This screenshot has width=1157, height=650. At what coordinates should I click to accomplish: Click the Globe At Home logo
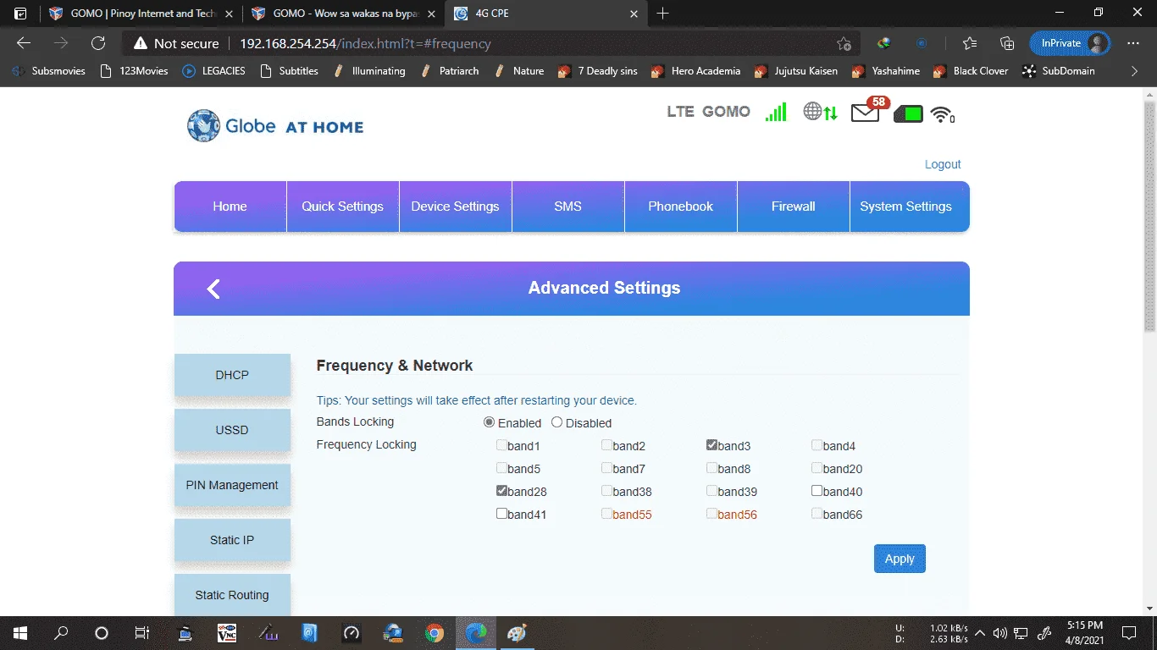point(275,126)
